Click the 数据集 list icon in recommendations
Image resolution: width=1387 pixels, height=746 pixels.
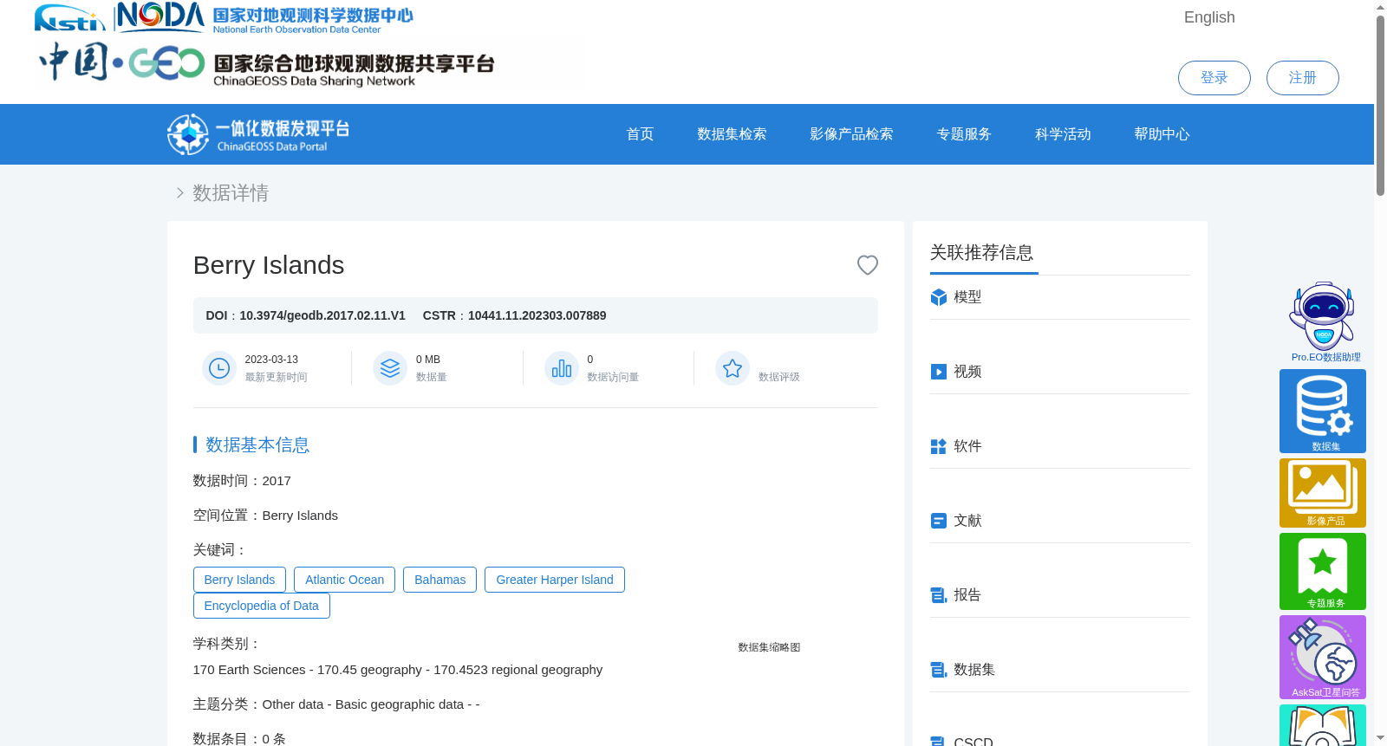(x=938, y=670)
